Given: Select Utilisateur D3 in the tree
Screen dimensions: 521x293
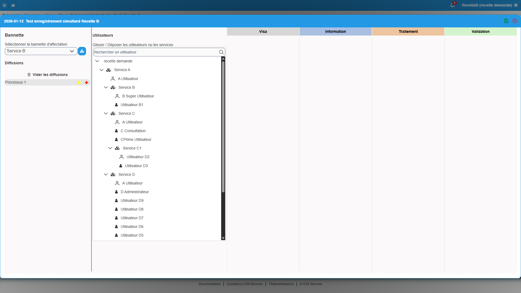Looking at the screenshot, I should 136,166.
